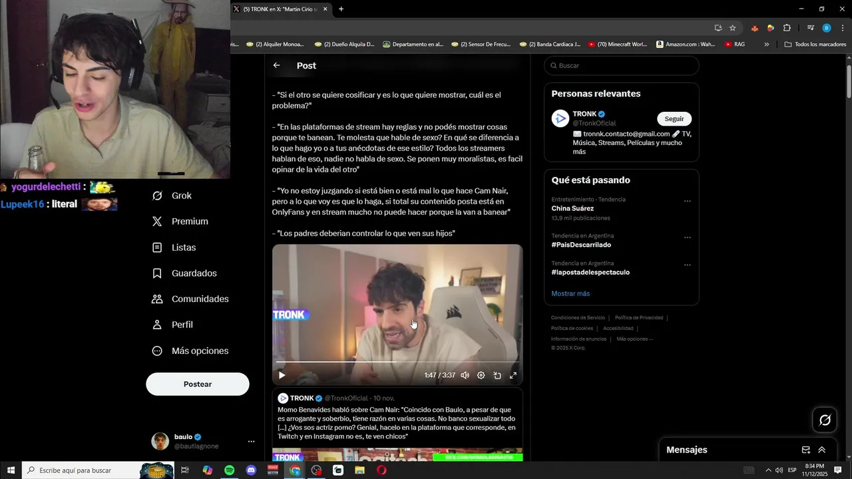The width and height of the screenshot is (852, 479).
Task: Follow TRONK with Seguir button
Action: (x=674, y=118)
